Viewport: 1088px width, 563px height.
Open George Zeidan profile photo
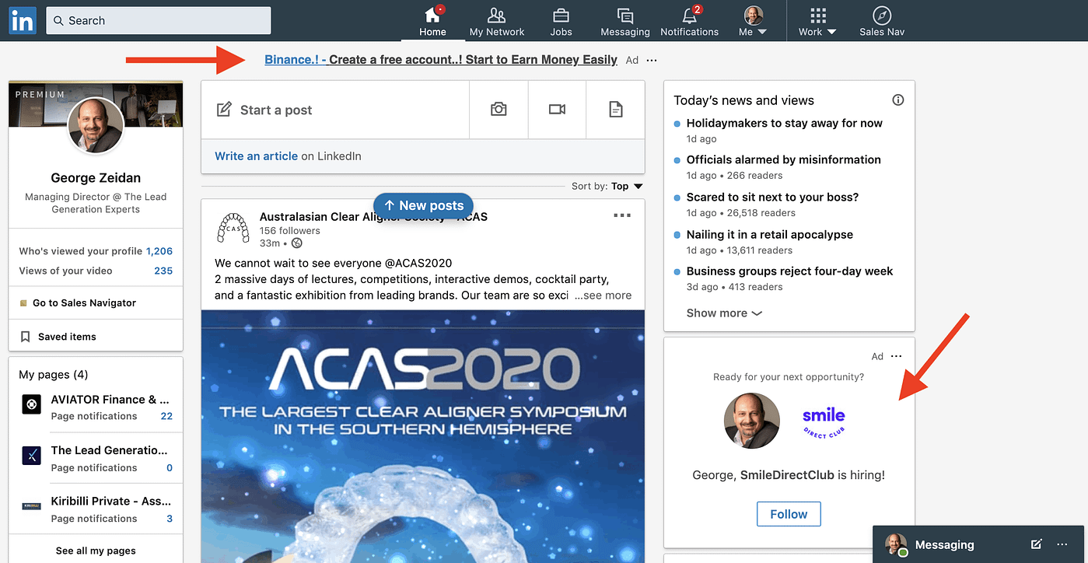[x=96, y=126]
